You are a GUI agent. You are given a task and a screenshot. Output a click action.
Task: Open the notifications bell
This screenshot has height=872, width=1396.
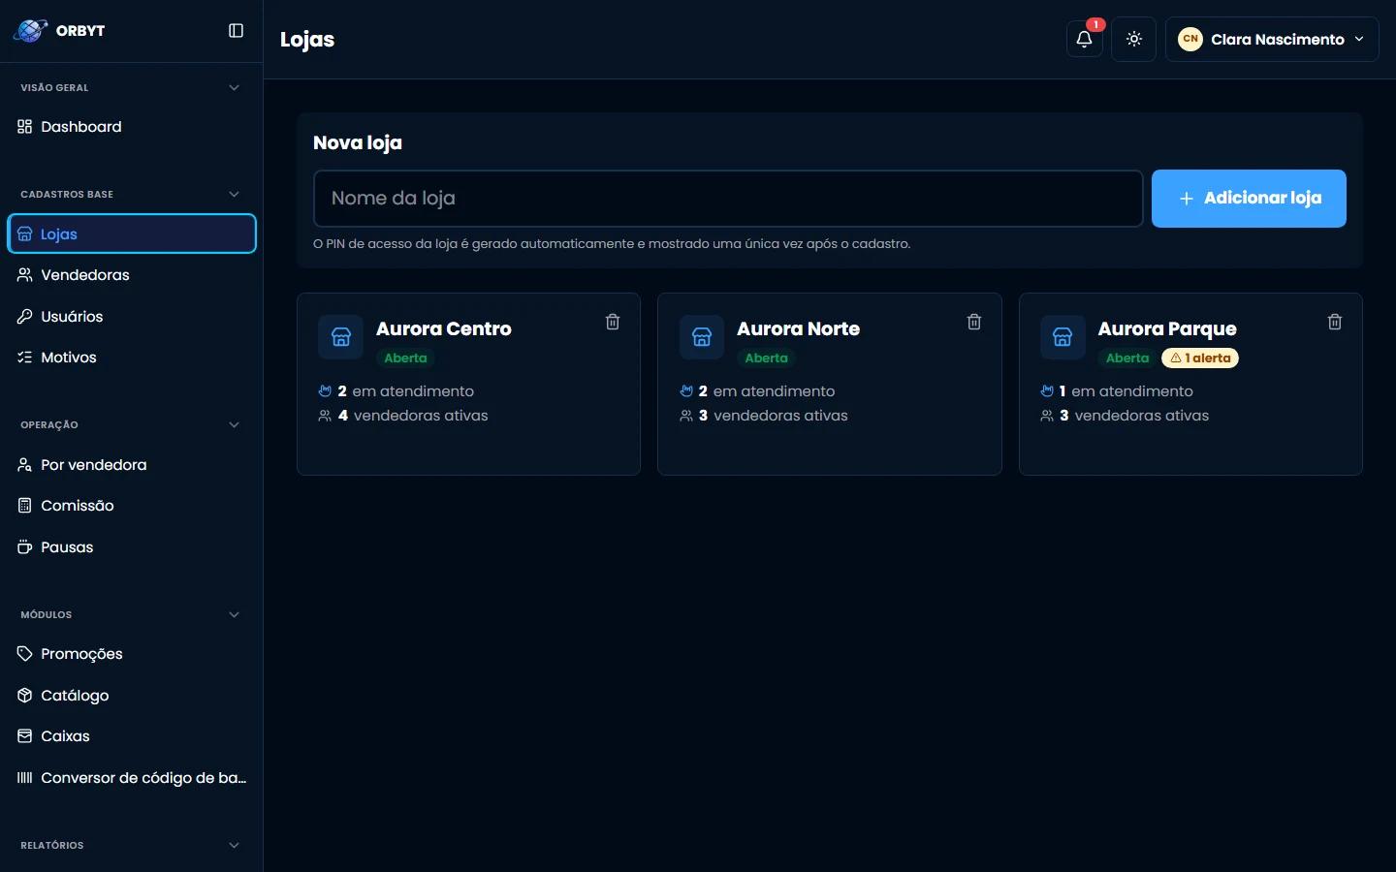[x=1084, y=40]
